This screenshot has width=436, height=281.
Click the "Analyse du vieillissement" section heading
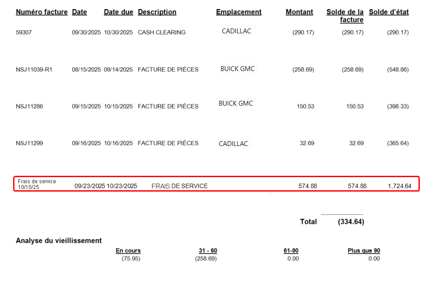coord(59,241)
